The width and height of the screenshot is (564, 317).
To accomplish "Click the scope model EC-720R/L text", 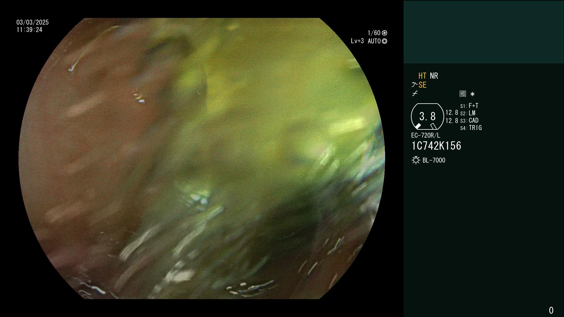I will [426, 135].
